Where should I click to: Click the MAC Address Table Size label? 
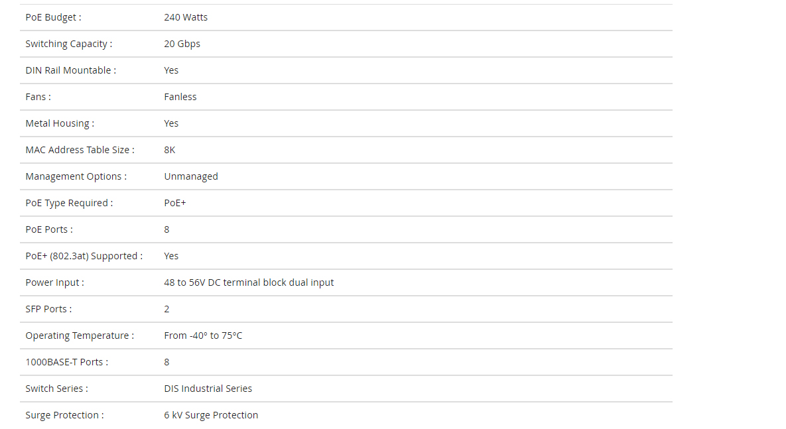coord(80,150)
